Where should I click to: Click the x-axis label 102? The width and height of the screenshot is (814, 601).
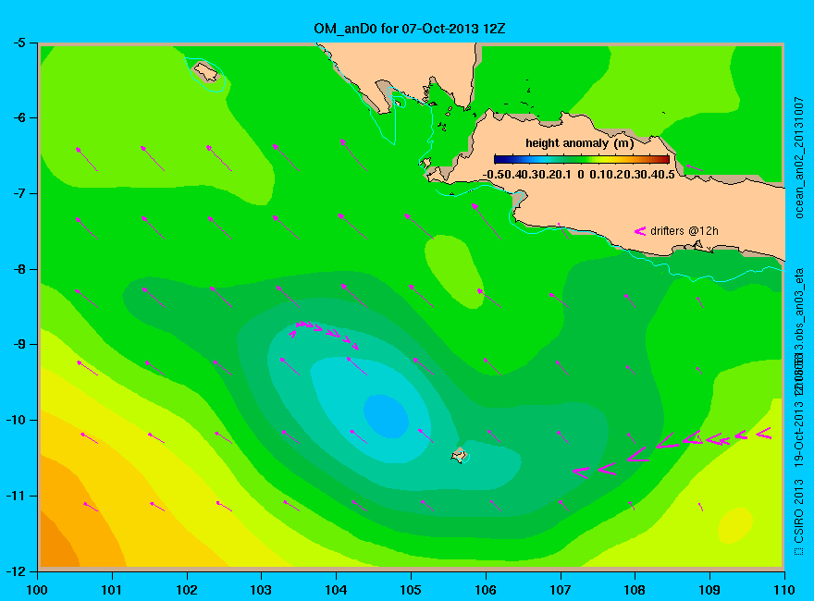pyautogui.click(x=186, y=590)
